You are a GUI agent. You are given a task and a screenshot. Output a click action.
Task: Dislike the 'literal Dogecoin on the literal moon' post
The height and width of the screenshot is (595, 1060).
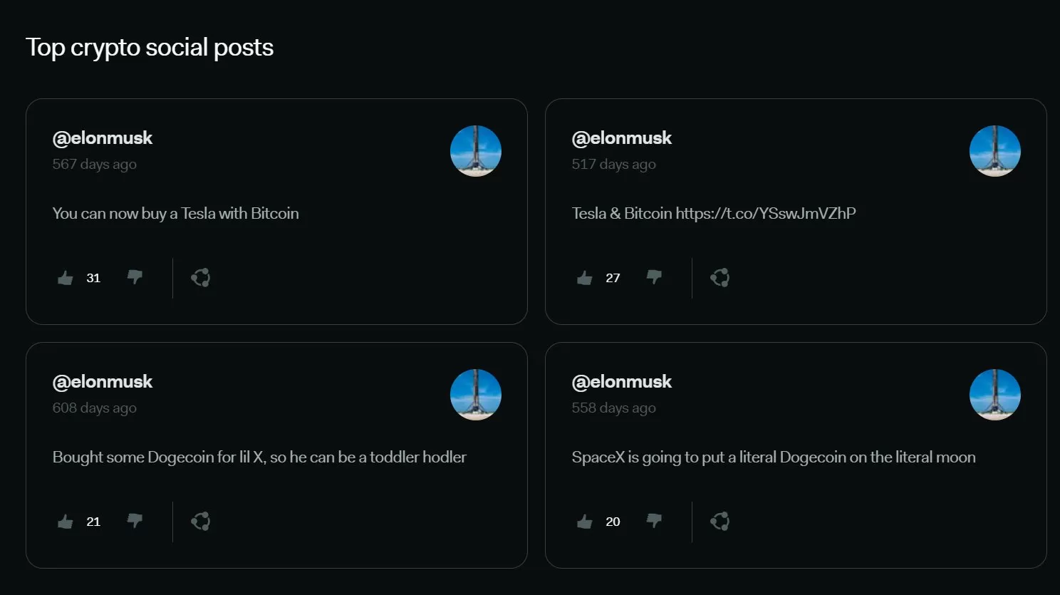pos(654,521)
